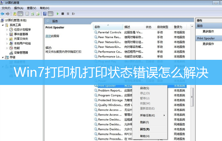
Task: Sort by the 启动类型 column header
Action: coord(164,27)
